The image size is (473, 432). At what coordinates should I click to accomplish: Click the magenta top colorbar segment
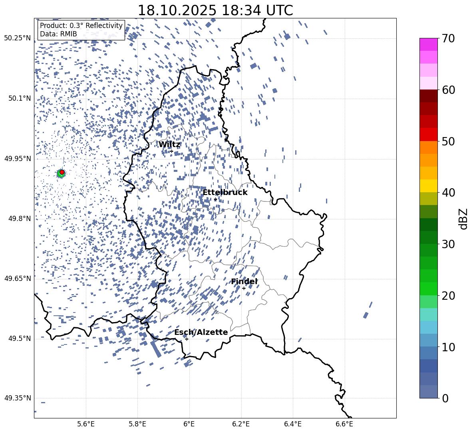point(429,44)
